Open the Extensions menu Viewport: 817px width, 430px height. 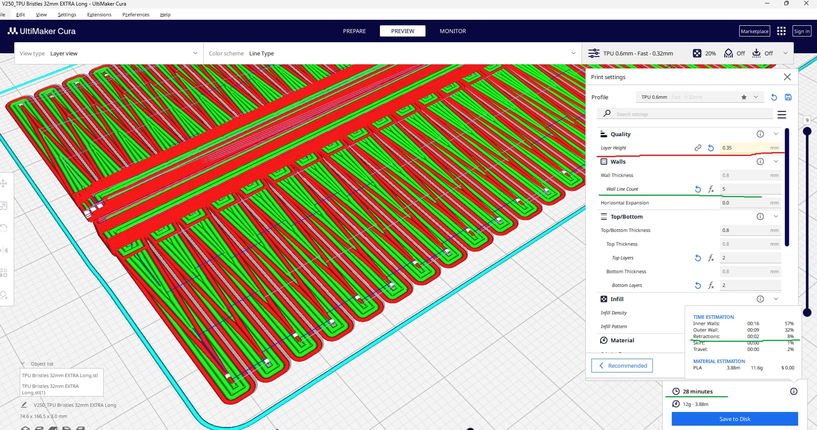pos(99,15)
